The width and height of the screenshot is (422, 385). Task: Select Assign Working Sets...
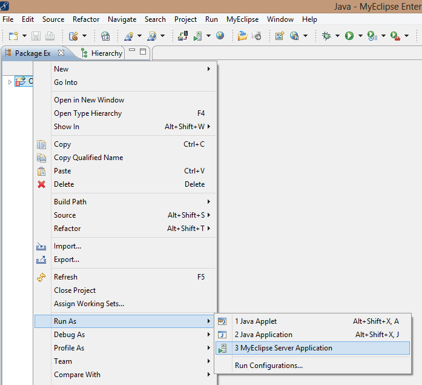tap(125, 304)
